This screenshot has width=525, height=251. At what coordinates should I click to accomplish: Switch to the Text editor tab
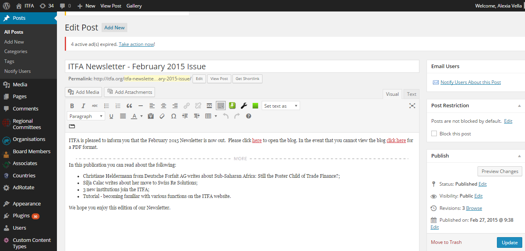[x=412, y=94]
